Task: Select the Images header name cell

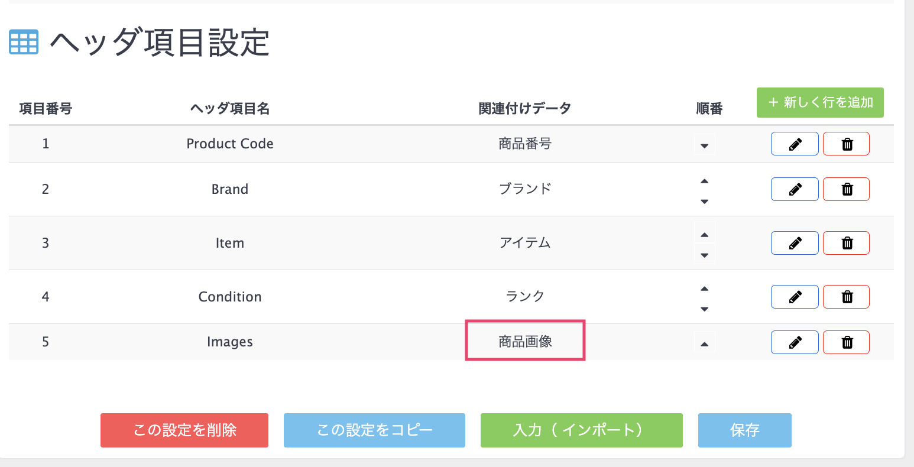Action: tap(230, 342)
